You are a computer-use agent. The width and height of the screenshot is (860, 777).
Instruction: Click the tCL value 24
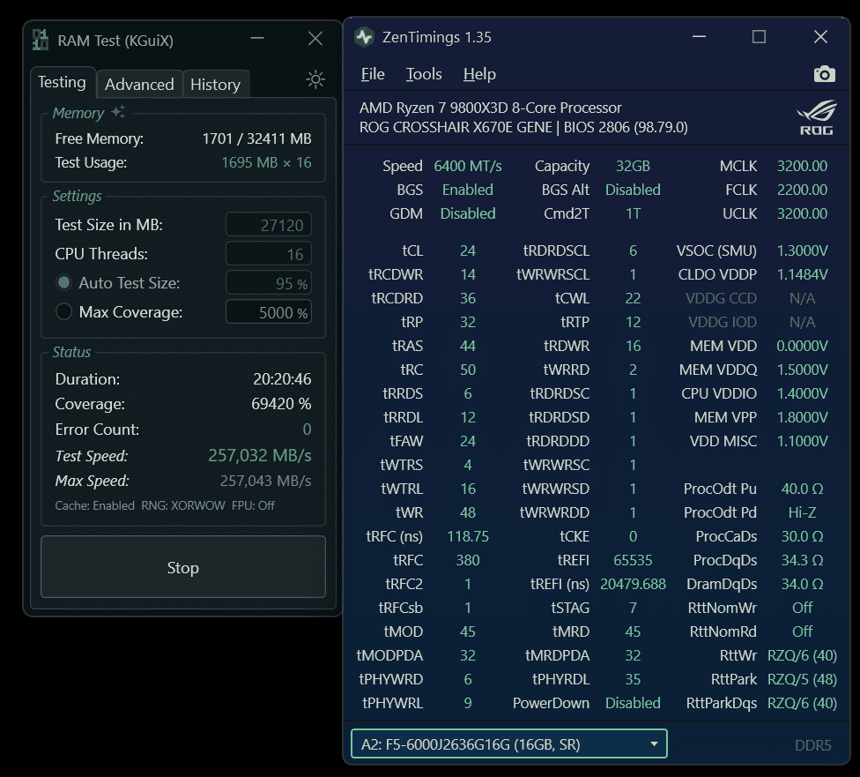[x=468, y=250]
